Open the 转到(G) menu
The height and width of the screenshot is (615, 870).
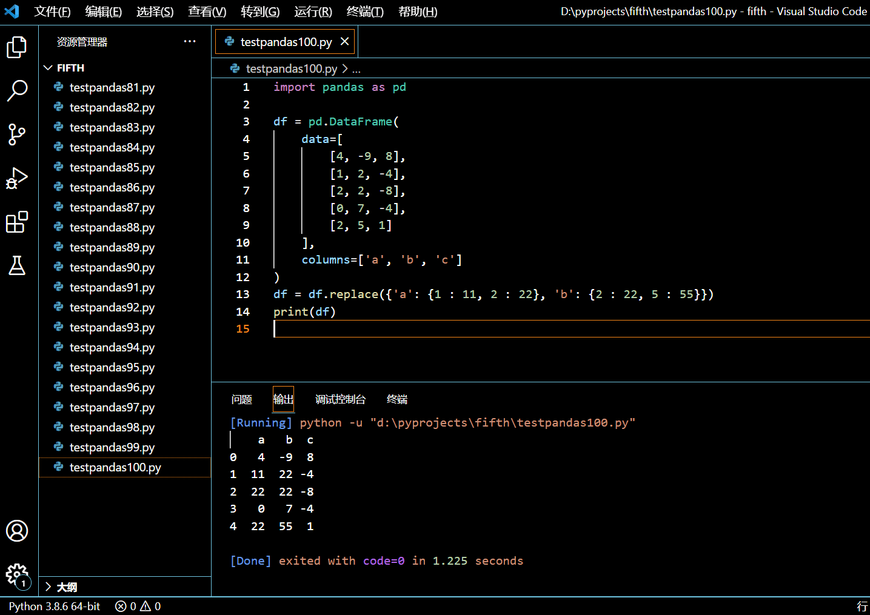click(x=260, y=12)
